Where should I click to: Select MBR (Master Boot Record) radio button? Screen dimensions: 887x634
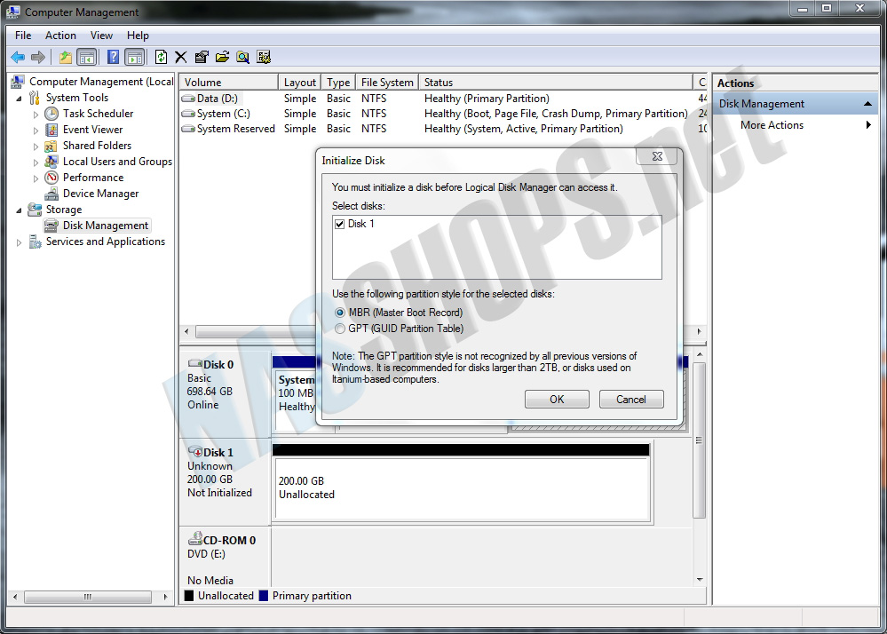pos(339,313)
